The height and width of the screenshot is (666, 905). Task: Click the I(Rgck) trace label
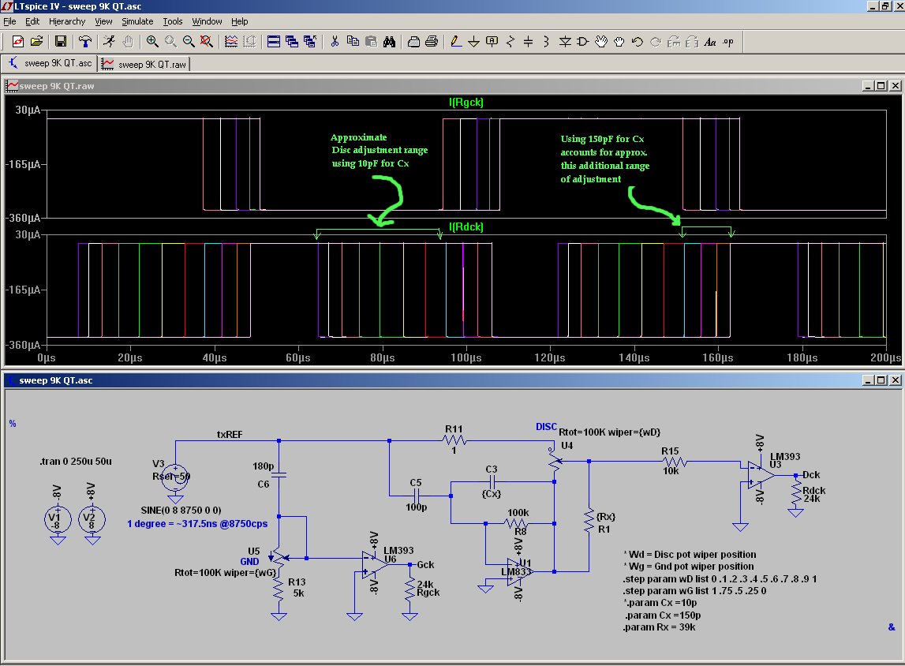pos(465,102)
